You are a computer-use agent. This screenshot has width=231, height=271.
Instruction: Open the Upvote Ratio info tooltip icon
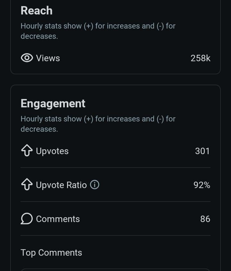coord(94,185)
